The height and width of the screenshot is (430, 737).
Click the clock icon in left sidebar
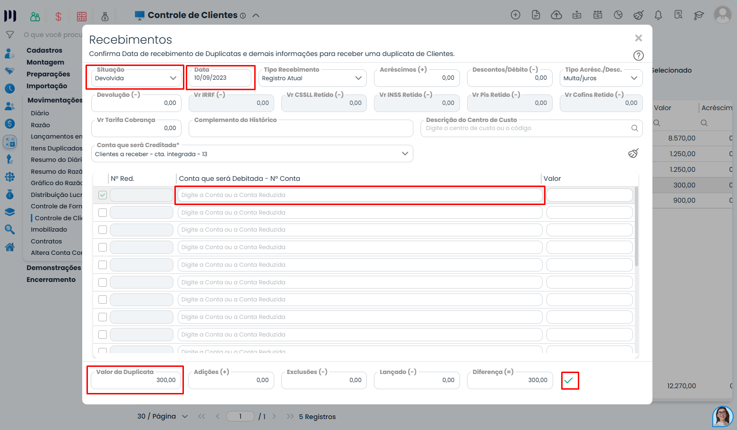click(x=10, y=88)
